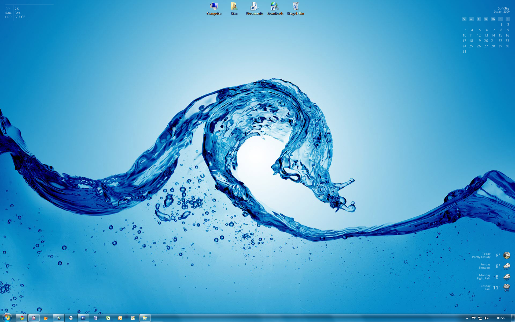Launch Google Chrome from the taskbar
This screenshot has height=322, width=515.
pyautogui.click(x=21, y=318)
